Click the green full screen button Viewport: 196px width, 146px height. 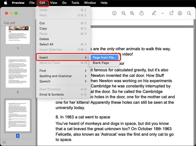[16, 13]
